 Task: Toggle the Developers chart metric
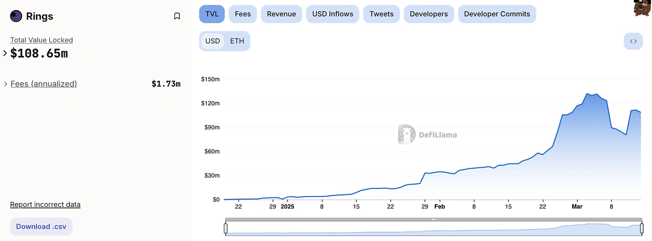click(x=429, y=14)
